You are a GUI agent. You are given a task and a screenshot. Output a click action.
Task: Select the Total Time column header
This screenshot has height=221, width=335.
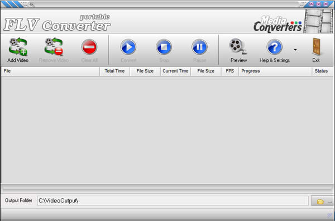coord(114,71)
